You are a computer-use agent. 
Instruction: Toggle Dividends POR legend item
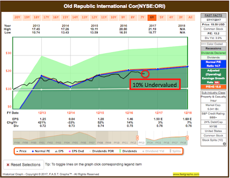point(101,151)
